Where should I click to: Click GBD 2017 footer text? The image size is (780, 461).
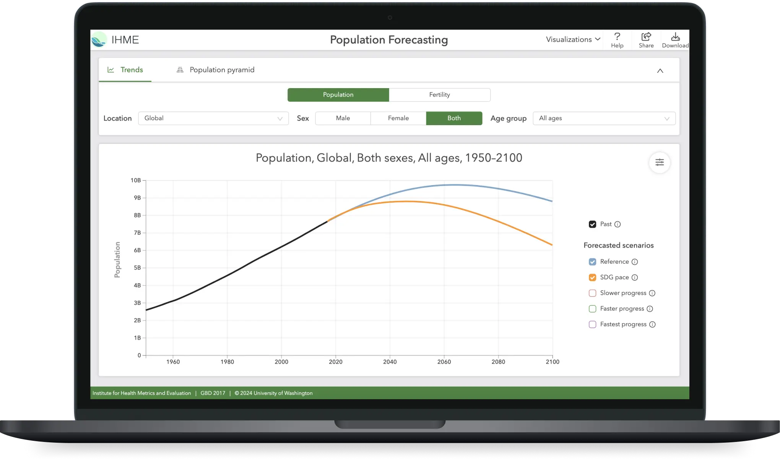213,393
